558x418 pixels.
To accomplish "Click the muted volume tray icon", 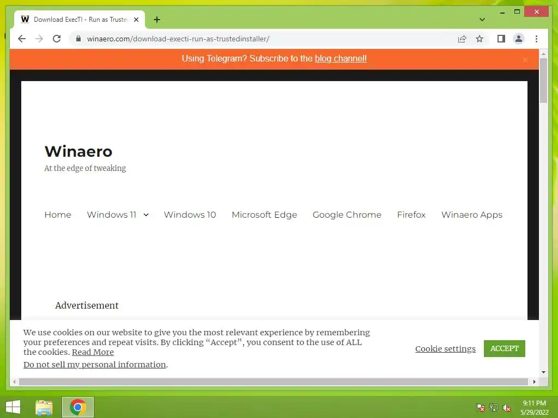I will (507, 408).
